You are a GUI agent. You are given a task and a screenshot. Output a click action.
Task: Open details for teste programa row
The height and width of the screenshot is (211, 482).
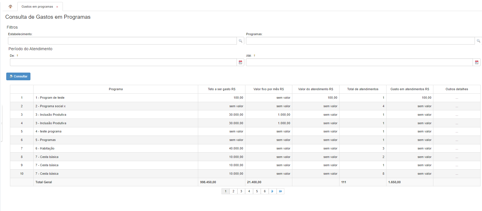[457, 132]
